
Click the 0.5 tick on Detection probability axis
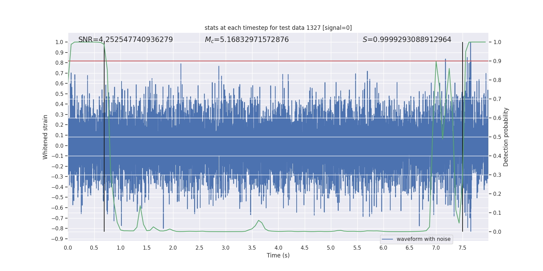497,137
